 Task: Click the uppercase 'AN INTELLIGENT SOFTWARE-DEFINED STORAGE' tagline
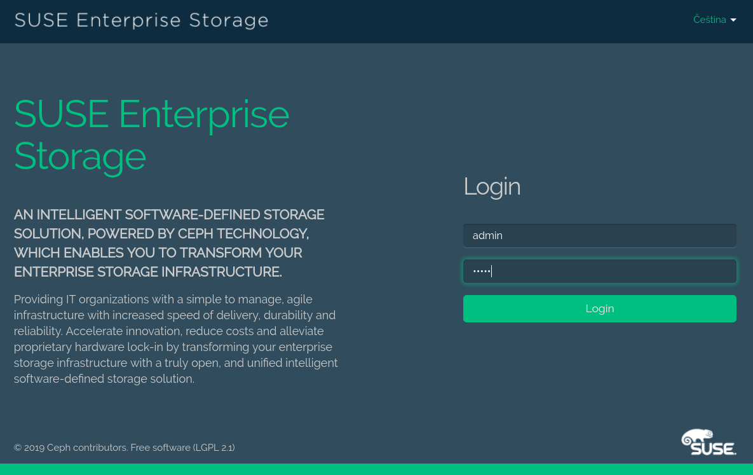(169, 215)
